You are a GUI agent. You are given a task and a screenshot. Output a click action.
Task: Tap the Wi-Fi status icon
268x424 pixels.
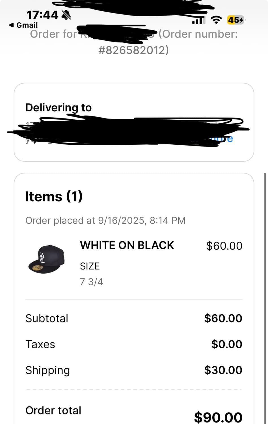pyautogui.click(x=216, y=20)
